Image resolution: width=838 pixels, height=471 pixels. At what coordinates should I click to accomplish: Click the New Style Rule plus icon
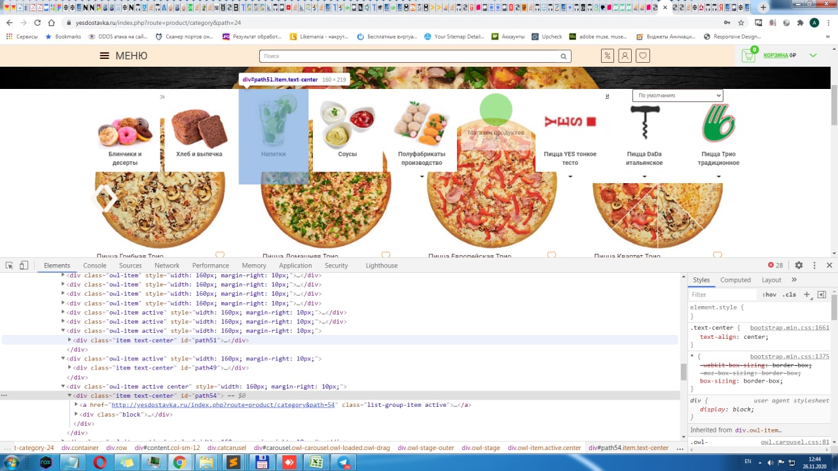point(807,294)
